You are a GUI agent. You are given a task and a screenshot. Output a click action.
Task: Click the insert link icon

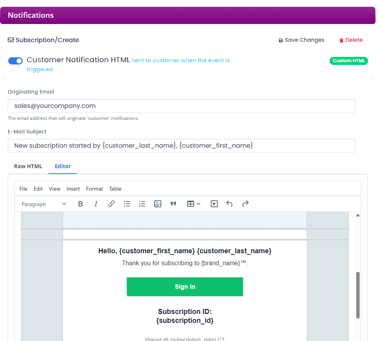click(111, 204)
